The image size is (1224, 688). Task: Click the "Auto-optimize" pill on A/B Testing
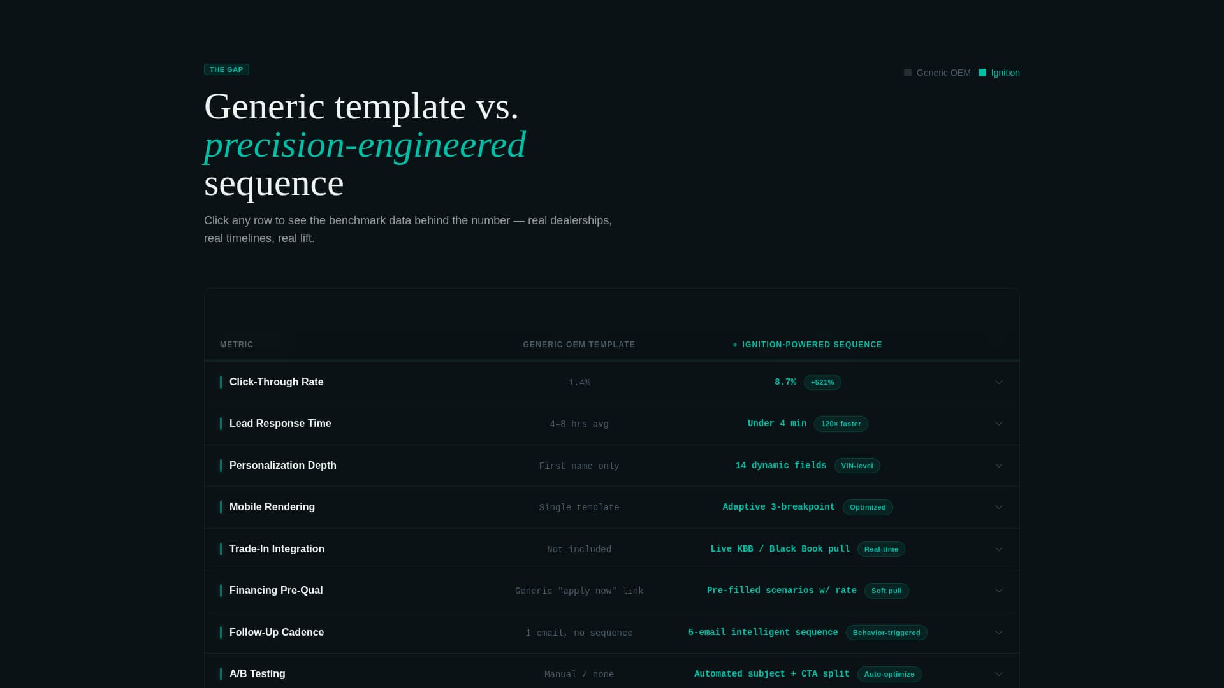(889, 674)
